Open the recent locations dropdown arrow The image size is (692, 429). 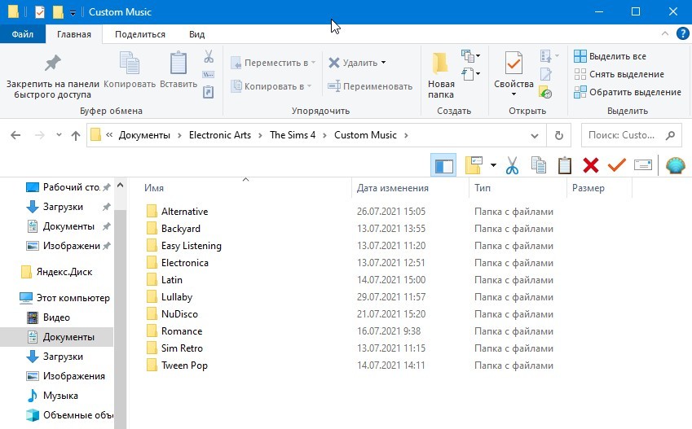point(59,135)
